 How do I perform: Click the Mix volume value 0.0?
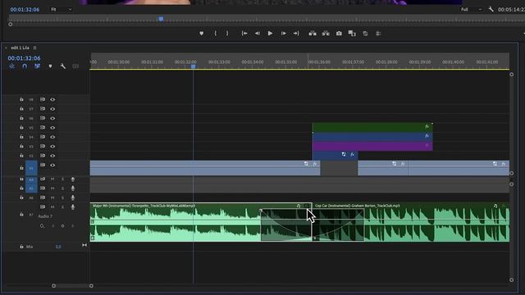(x=58, y=247)
